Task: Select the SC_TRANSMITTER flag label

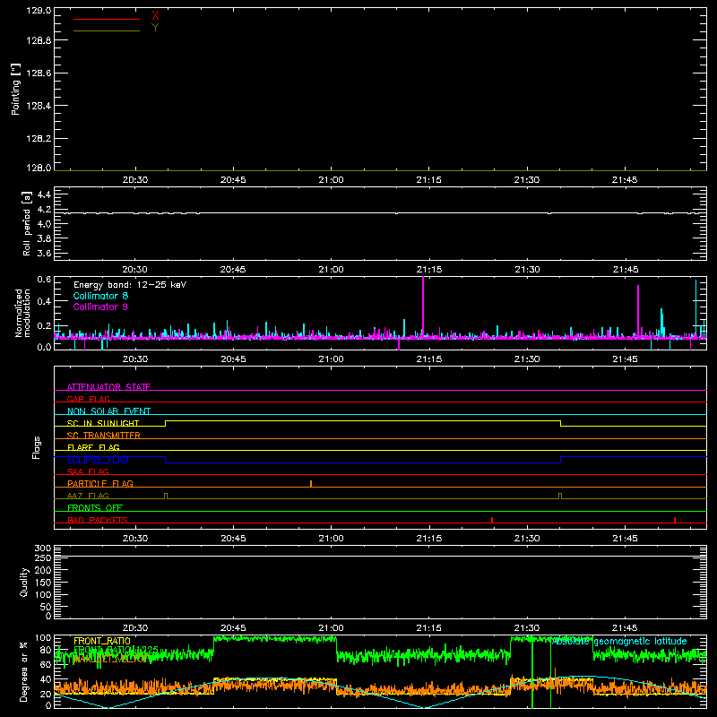Action: (x=104, y=436)
